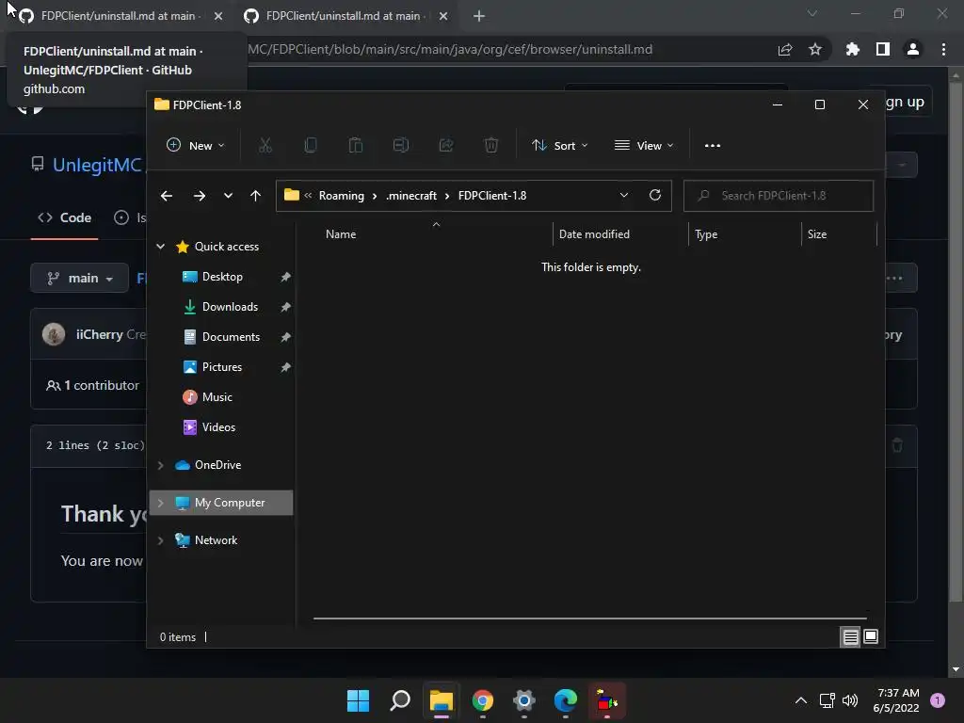Click the Share icon in Explorer toolbar

click(x=446, y=146)
